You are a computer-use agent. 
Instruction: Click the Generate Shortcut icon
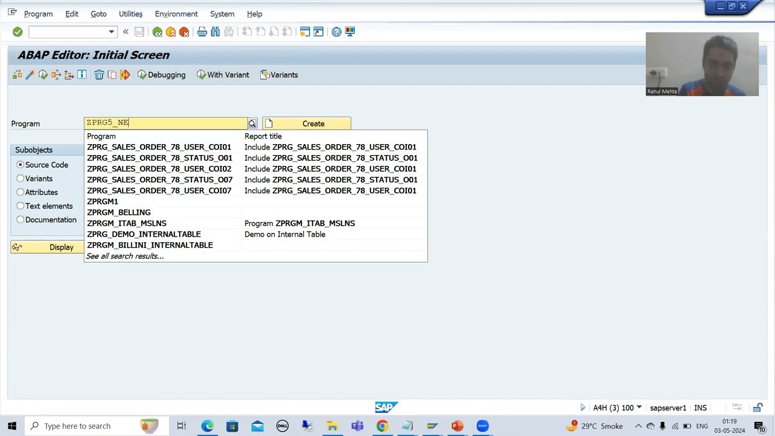318,31
